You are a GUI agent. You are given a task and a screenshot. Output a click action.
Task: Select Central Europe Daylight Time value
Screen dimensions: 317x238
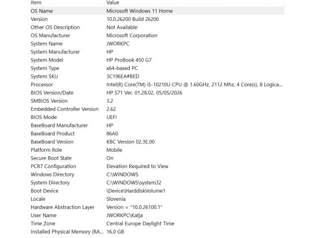tap(140, 224)
